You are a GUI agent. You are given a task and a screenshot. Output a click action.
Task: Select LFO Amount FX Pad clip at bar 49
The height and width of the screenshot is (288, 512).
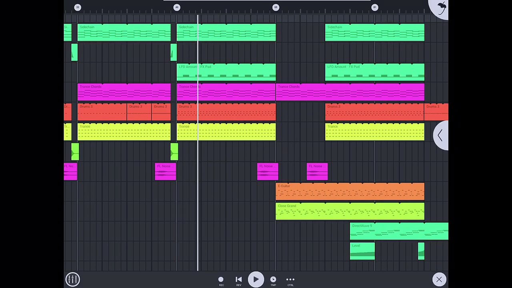(x=226, y=72)
